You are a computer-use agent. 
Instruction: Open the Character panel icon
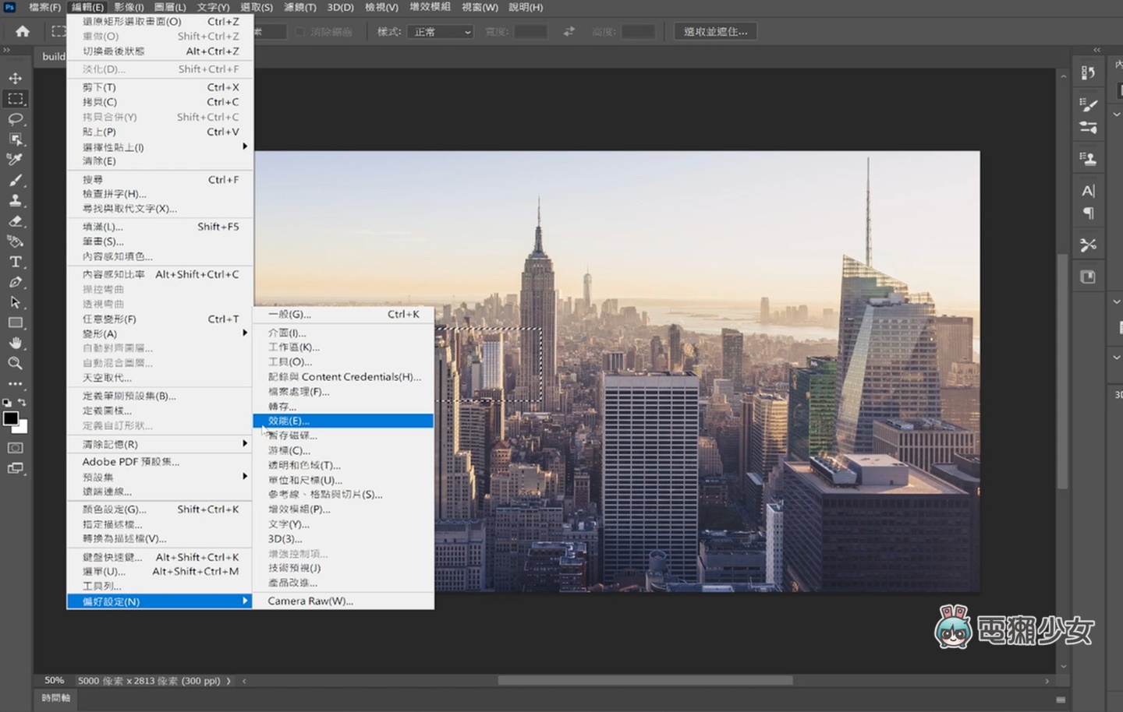point(1088,191)
